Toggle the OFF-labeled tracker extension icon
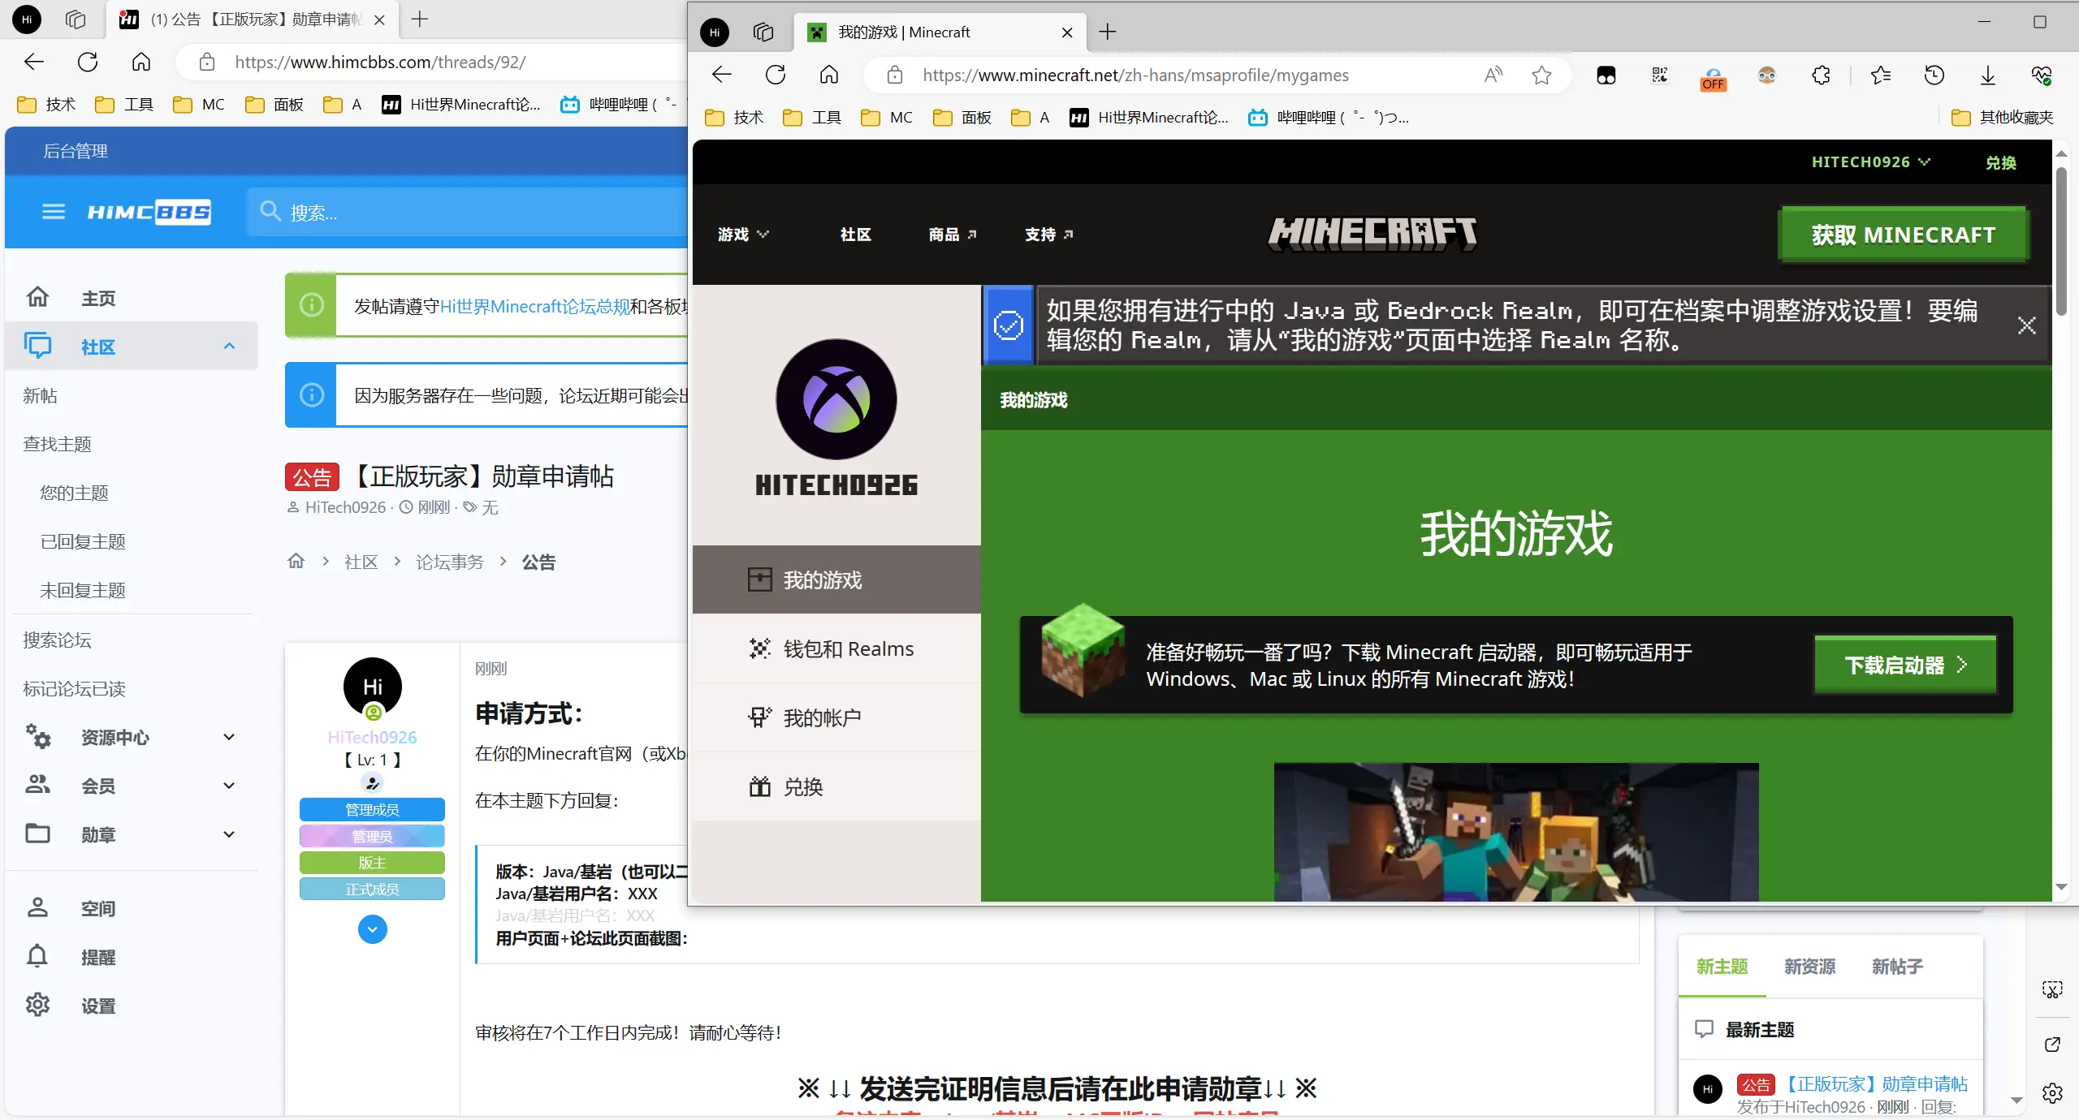 coord(1712,79)
